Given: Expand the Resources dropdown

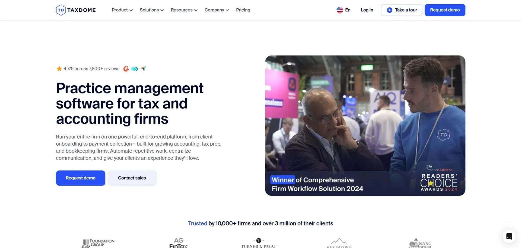Looking at the screenshot, I should coord(184,10).
